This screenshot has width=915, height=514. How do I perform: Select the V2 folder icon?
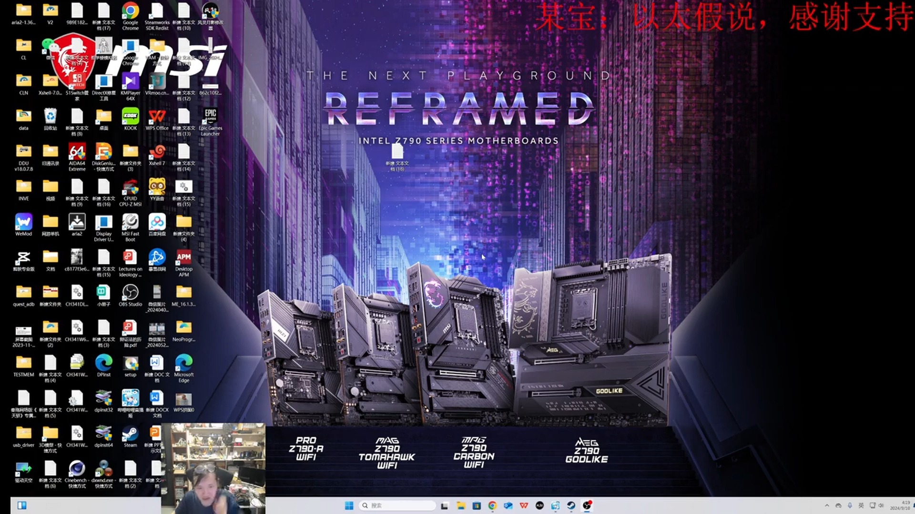(x=50, y=14)
